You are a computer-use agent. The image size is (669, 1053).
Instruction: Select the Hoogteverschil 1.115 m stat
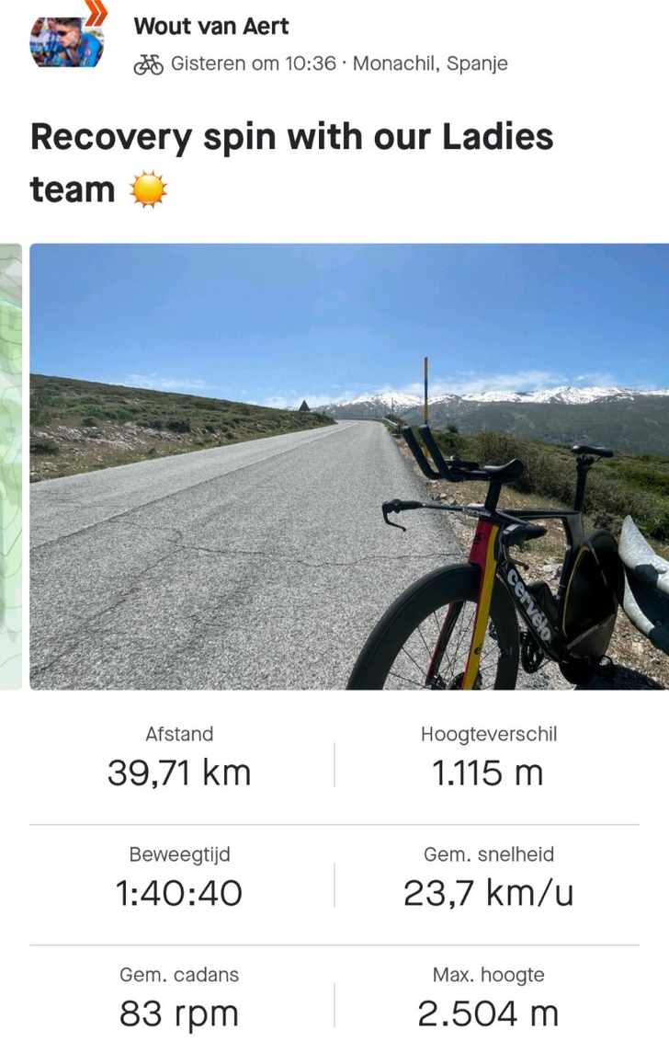(488, 757)
